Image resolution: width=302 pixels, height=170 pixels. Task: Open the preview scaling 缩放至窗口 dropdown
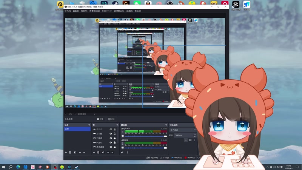pyautogui.click(x=86, y=114)
